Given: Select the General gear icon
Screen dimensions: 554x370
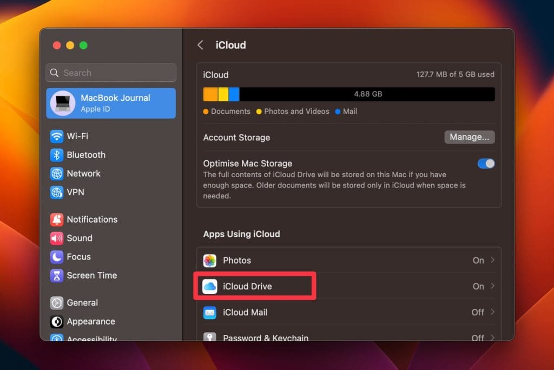Looking at the screenshot, I should [56, 303].
